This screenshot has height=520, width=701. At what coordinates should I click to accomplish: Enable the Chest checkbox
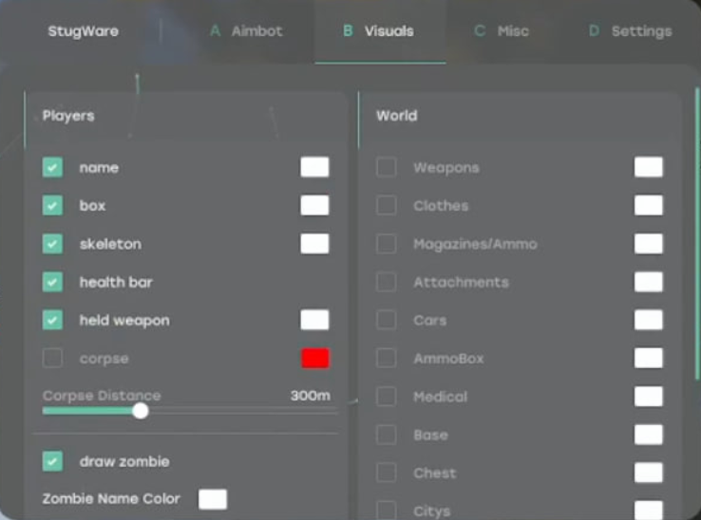point(387,473)
